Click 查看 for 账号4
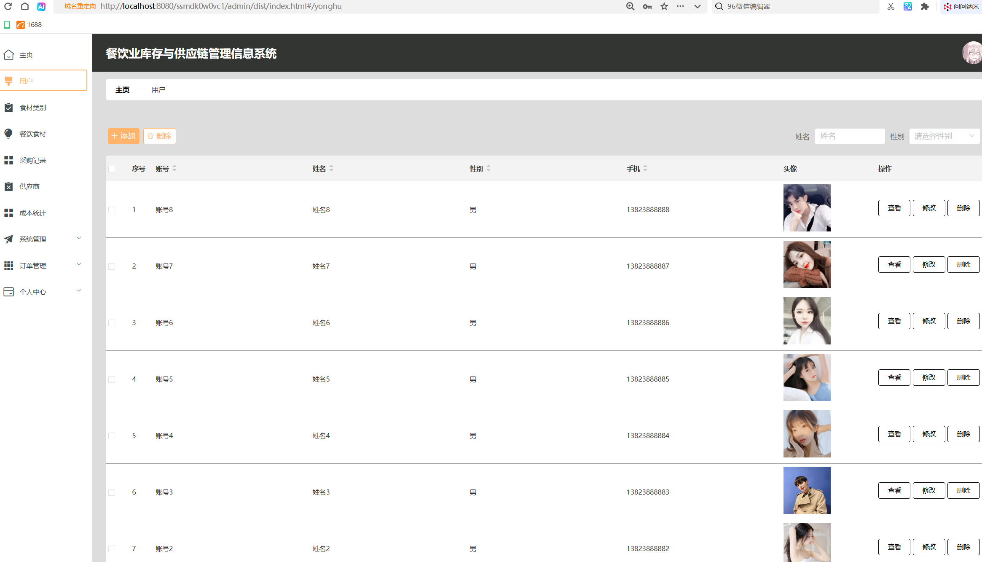This screenshot has height=562, width=982. (894, 434)
